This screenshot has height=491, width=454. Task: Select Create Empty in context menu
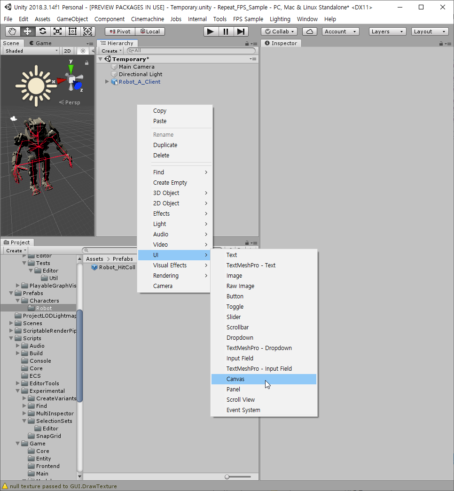point(175,183)
